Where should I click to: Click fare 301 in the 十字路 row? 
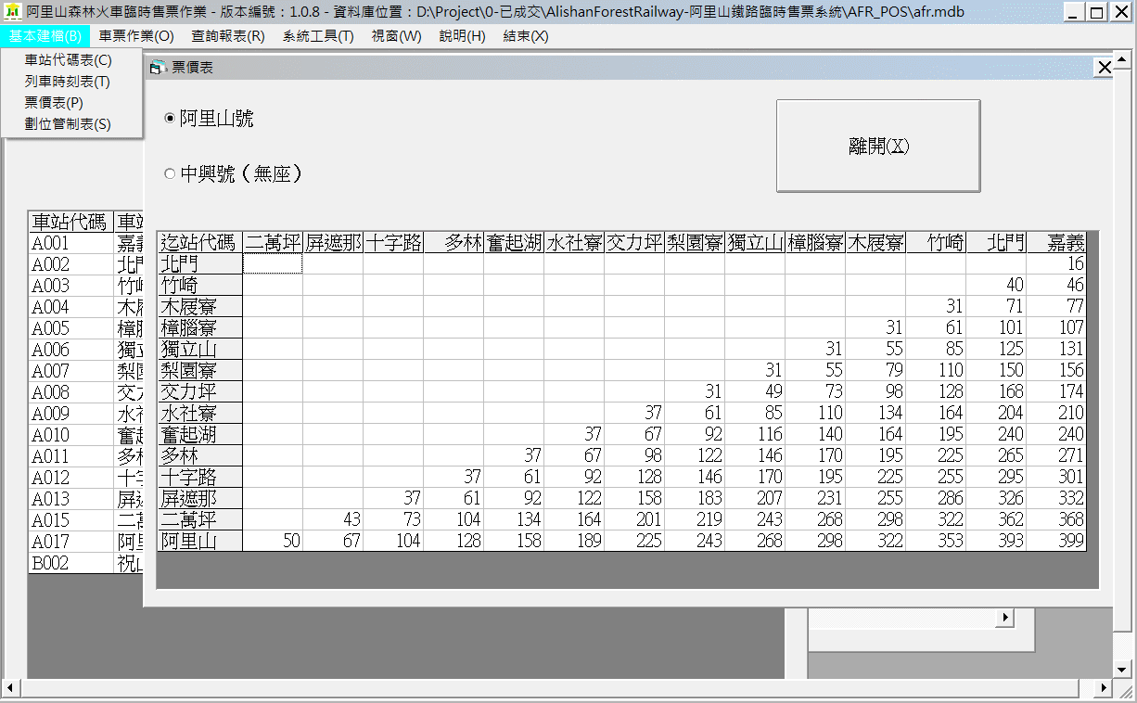1056,477
